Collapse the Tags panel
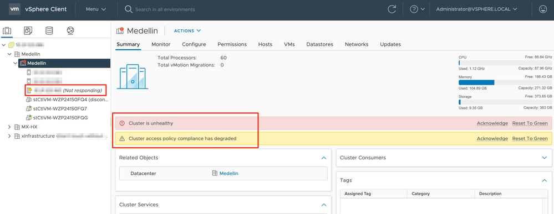The image size is (554, 214). pos(545,180)
